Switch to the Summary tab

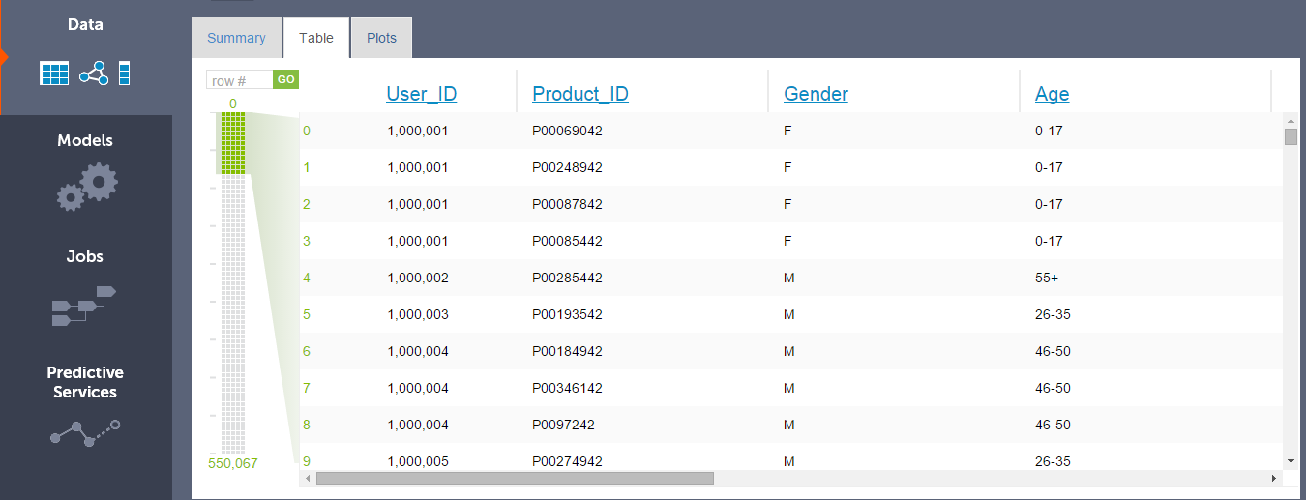coord(236,38)
